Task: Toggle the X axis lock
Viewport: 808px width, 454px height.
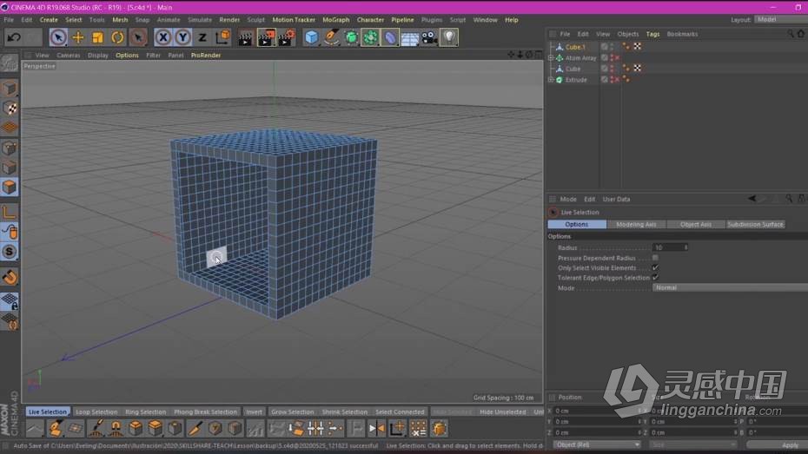Action: click(x=162, y=37)
